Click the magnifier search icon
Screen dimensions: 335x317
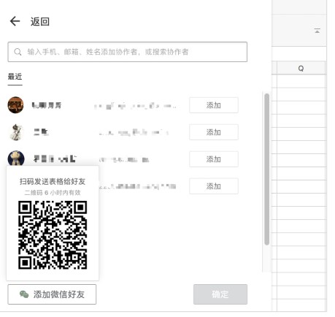[18, 52]
